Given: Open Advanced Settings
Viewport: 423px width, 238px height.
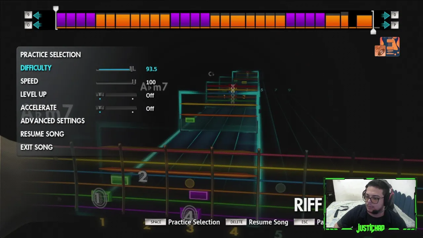Looking at the screenshot, I should [x=53, y=121].
